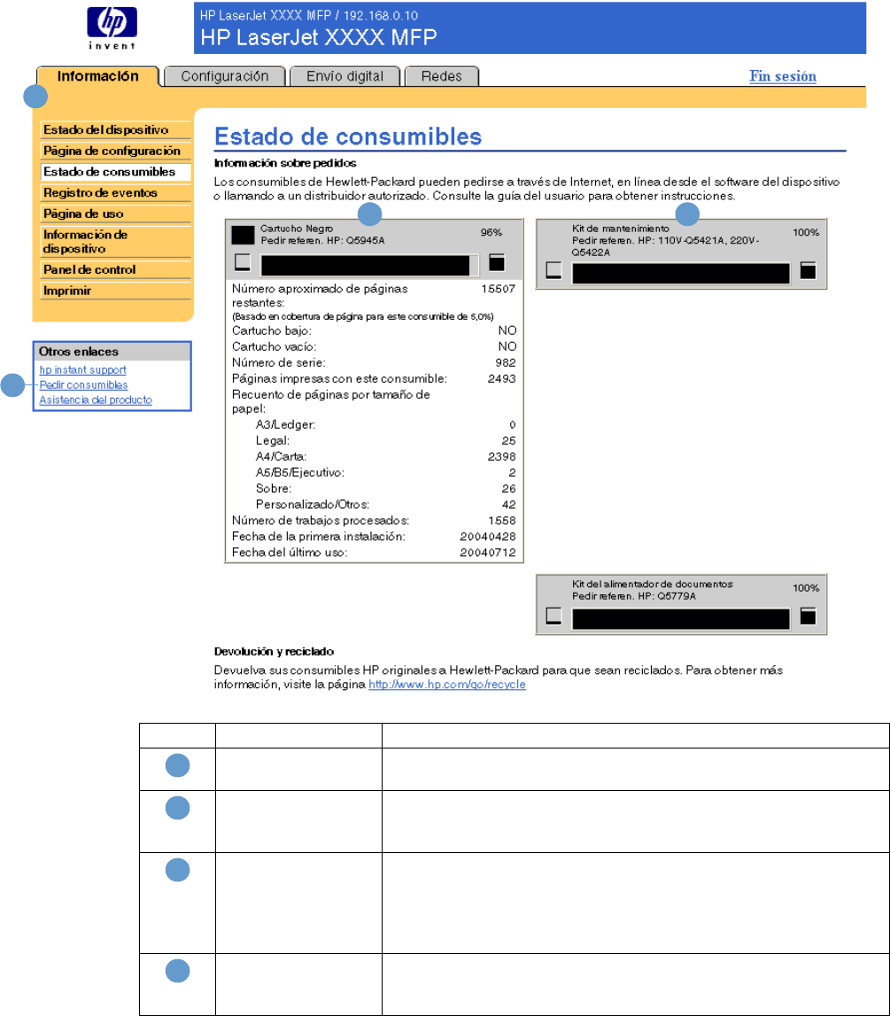
Task: Open Página de uso in the side menu
Action: pyautogui.click(x=115, y=213)
